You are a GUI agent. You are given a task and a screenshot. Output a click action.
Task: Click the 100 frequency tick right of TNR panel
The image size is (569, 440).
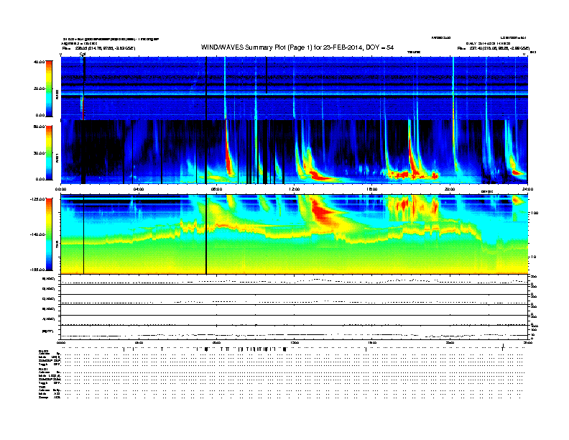tap(535, 213)
